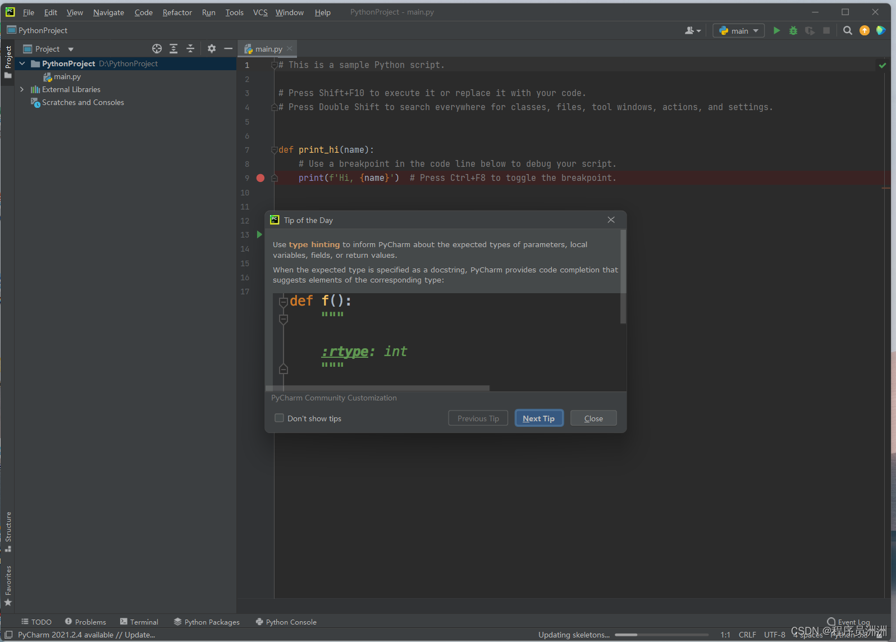Go to line via 1:1 cursor position
The image size is (896, 642).
[x=725, y=635]
